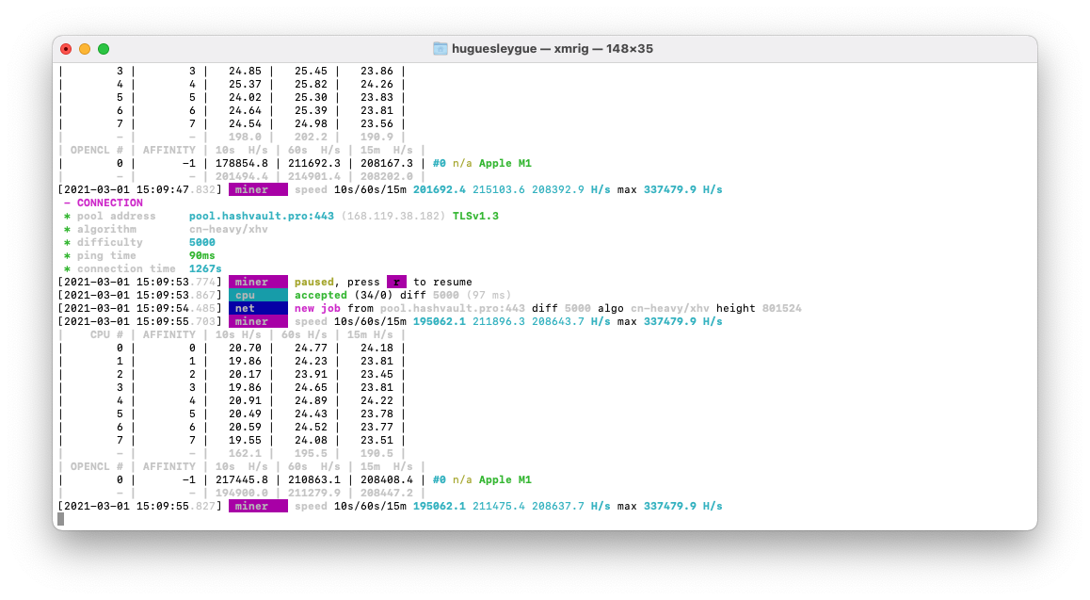1090x600 pixels.
Task: Click the miner badge on the 15:09:47.832 speed line
Action: coord(257,188)
